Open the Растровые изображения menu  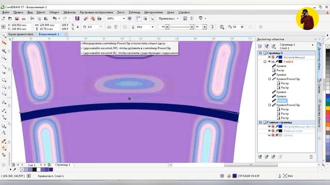tap(96, 12)
